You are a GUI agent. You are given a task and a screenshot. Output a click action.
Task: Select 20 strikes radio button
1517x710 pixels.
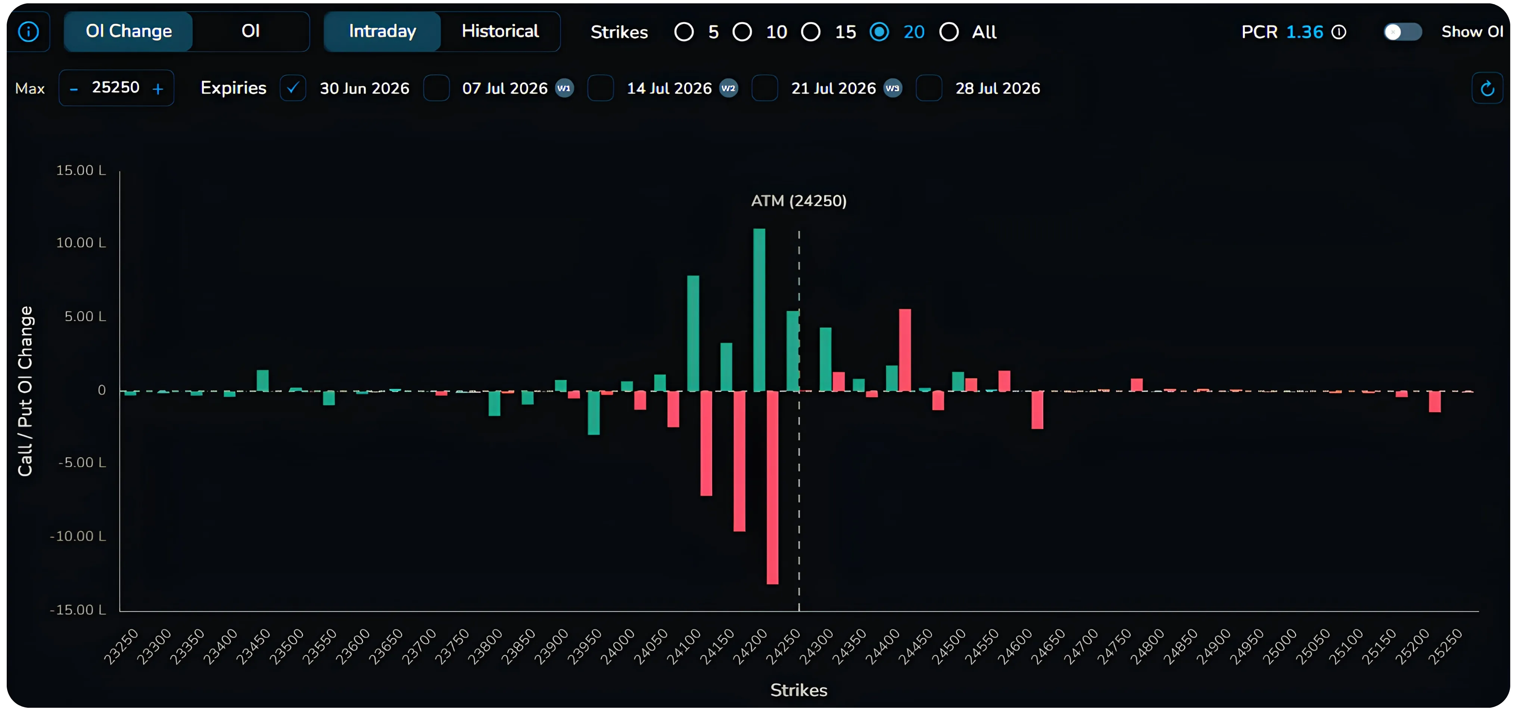(x=879, y=32)
